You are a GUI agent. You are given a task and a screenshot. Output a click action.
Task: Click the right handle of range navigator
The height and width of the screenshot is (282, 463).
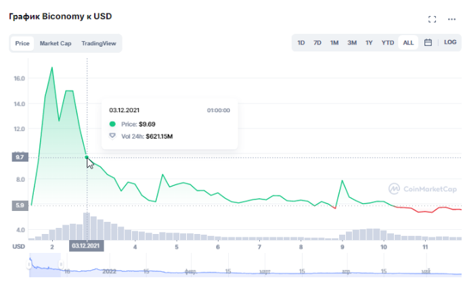(60, 264)
